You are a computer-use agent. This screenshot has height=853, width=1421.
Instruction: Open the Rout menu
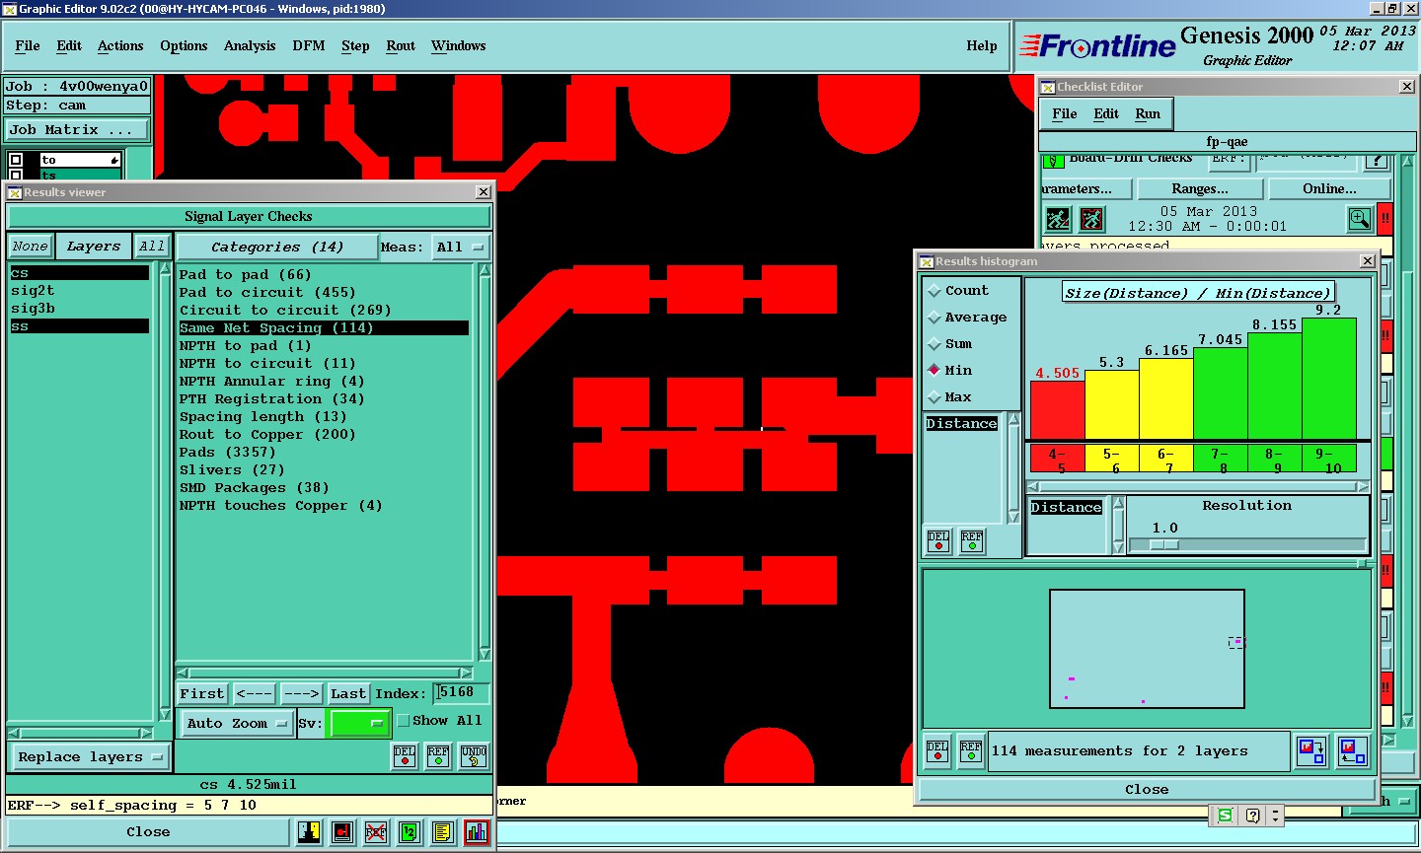(401, 46)
